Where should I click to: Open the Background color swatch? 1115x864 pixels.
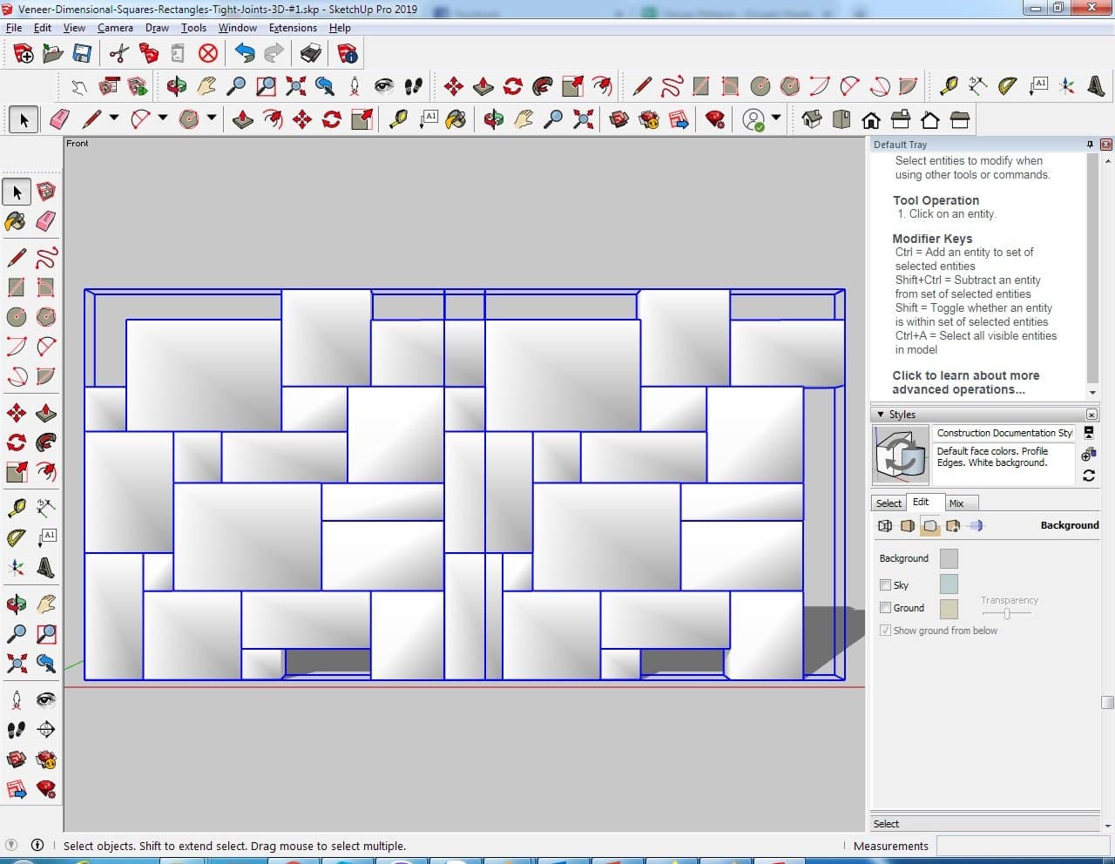tap(949, 558)
